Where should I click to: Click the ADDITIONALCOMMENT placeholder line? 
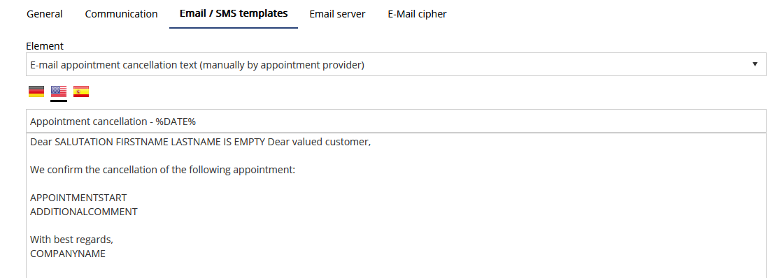point(84,212)
